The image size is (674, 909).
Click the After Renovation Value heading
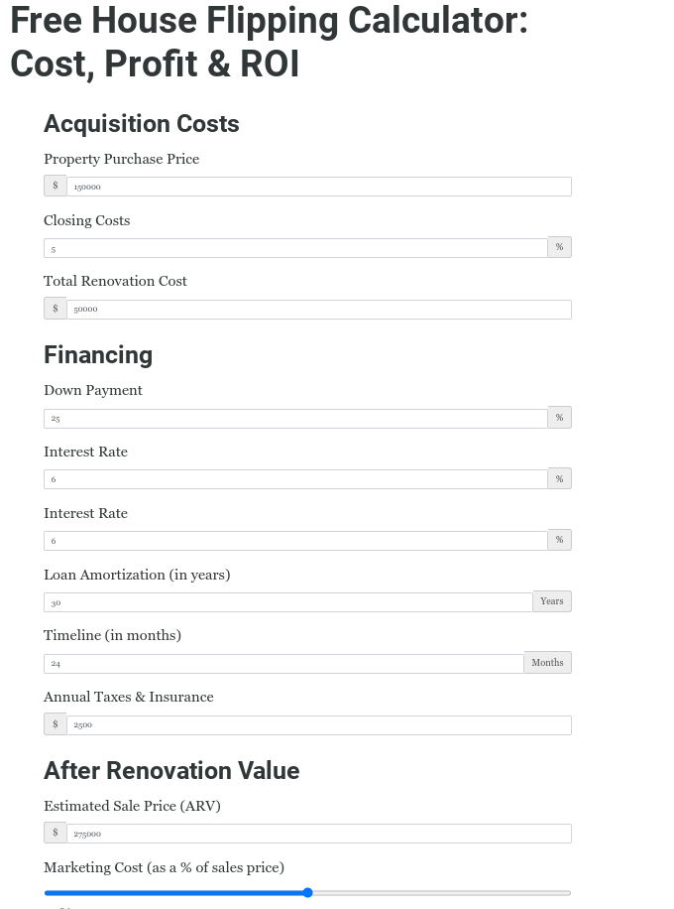[171, 770]
